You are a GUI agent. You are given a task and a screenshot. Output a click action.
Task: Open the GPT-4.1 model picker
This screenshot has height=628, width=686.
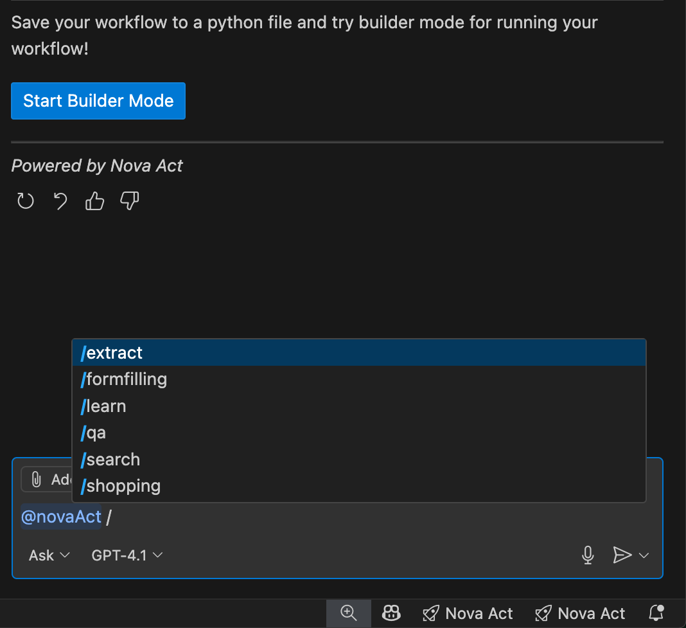(x=127, y=555)
